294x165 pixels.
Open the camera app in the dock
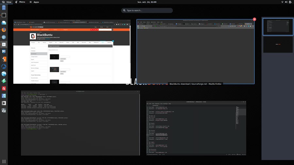click(4, 103)
